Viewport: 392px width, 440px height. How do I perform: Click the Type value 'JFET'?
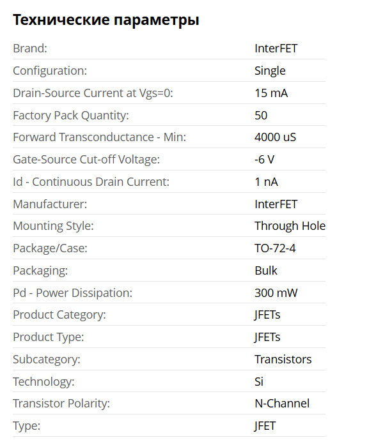[x=265, y=425]
